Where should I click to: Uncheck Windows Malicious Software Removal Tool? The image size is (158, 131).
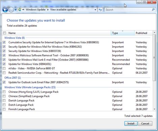(4, 55)
